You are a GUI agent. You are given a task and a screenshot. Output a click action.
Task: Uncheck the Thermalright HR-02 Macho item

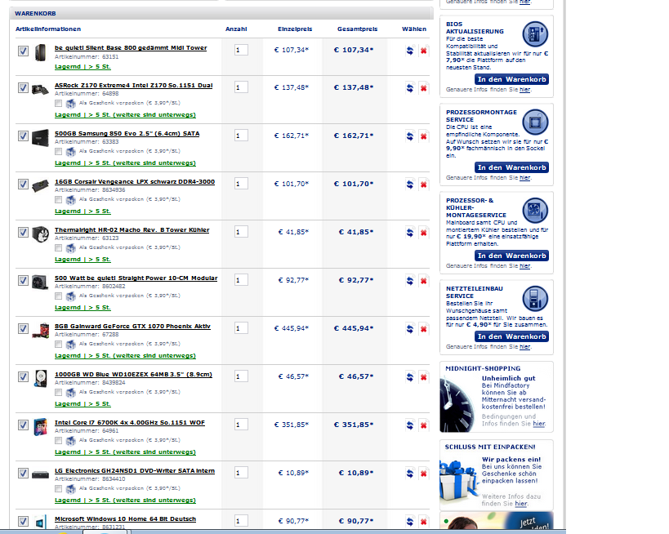coord(23,233)
